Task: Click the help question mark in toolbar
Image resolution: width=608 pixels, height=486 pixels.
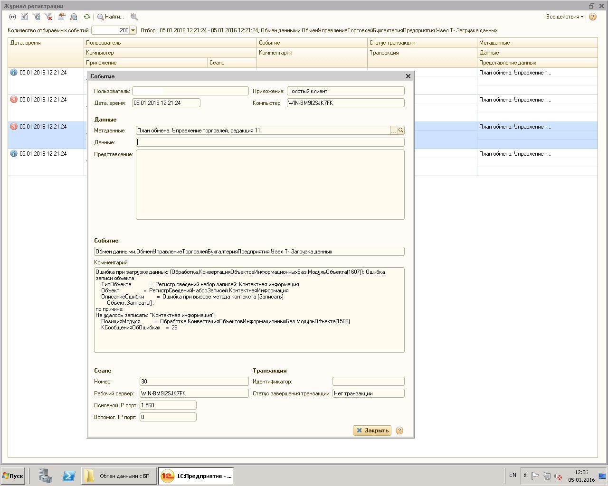Action: pos(593,17)
